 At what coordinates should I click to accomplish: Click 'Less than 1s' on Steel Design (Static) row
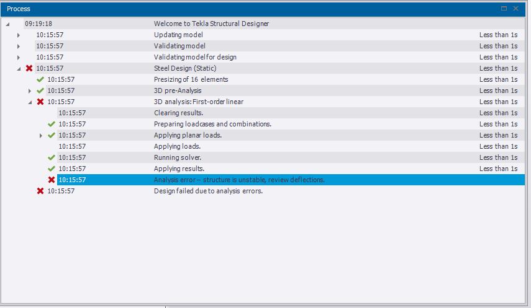[x=499, y=68]
